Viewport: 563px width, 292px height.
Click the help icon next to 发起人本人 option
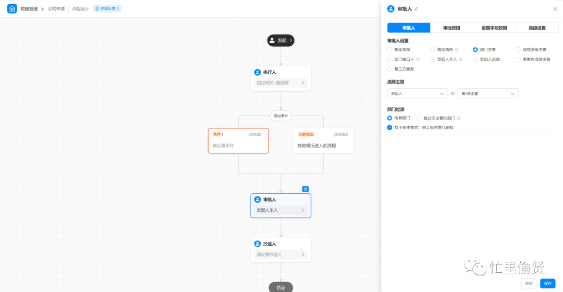[x=460, y=59]
